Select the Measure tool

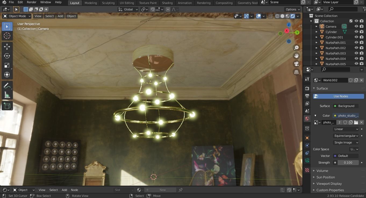[x=7, y=95]
